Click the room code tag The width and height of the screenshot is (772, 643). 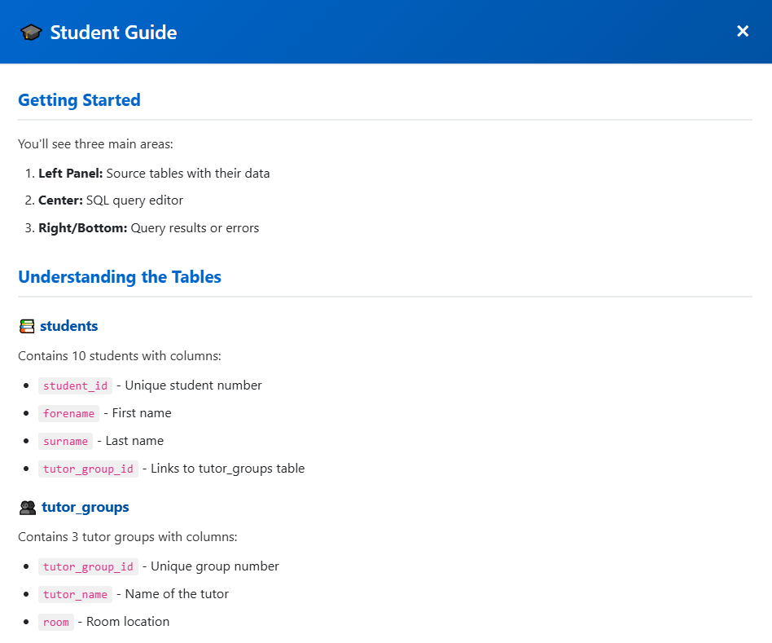(56, 622)
